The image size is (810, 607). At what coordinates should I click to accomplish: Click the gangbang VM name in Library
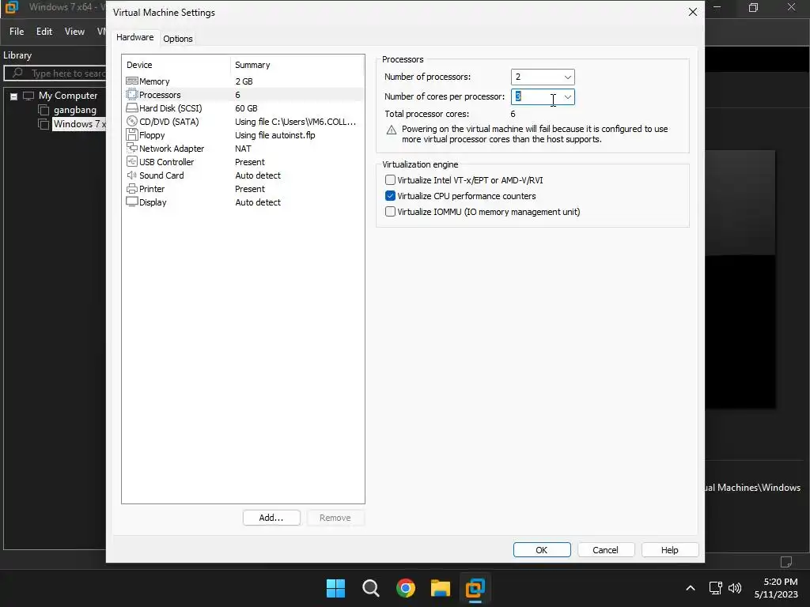tap(75, 110)
